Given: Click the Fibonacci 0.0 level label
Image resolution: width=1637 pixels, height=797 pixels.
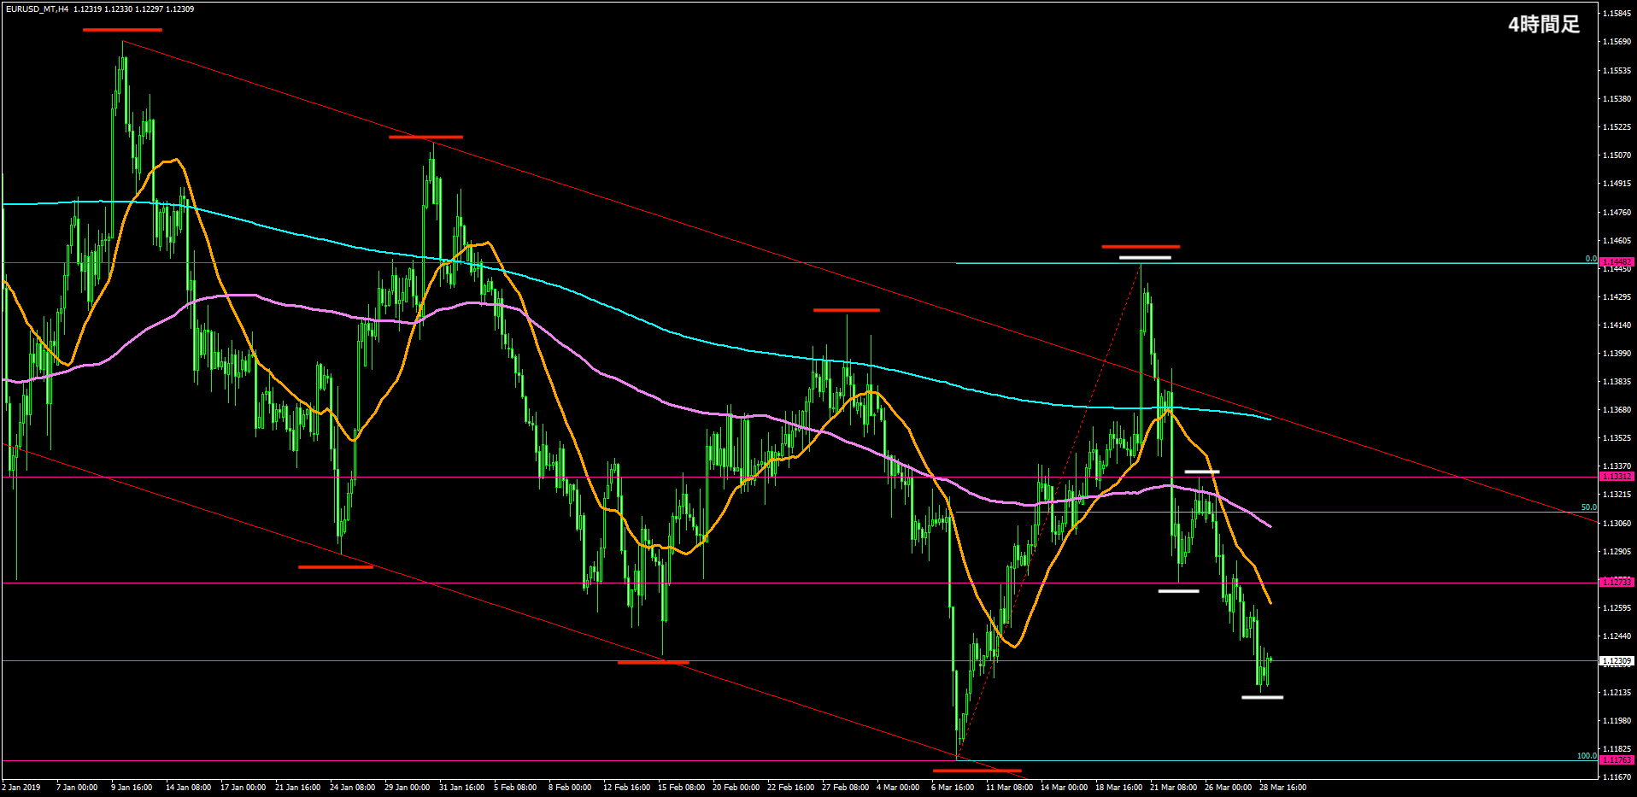Looking at the screenshot, I should (1591, 259).
